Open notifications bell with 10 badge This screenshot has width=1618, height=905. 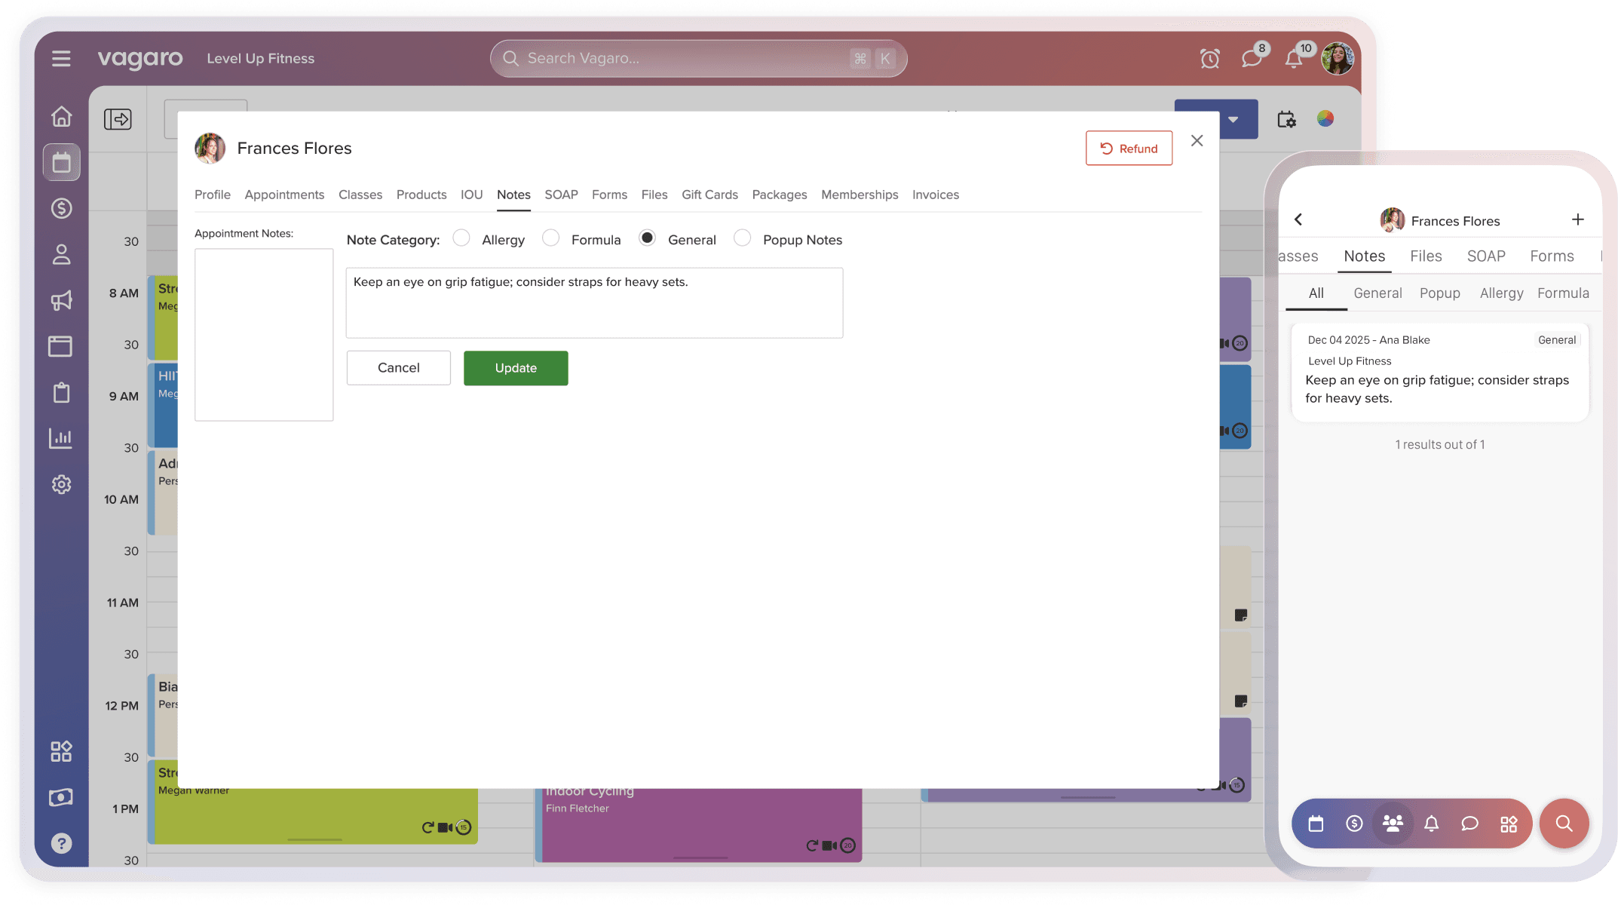pyautogui.click(x=1294, y=59)
